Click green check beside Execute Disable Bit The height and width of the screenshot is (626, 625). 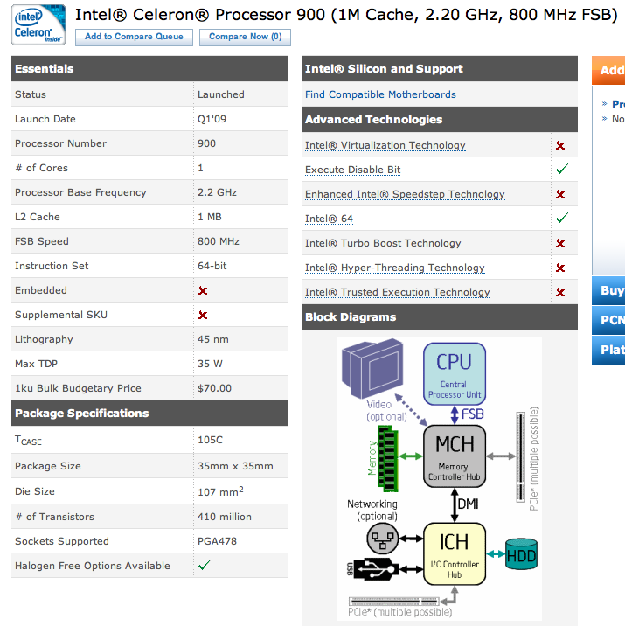[x=562, y=169]
